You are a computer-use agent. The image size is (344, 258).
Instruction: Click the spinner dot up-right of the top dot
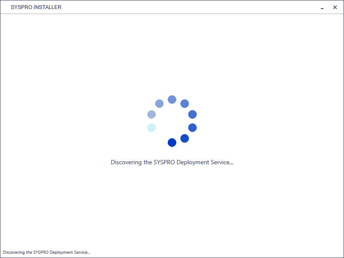tap(185, 104)
